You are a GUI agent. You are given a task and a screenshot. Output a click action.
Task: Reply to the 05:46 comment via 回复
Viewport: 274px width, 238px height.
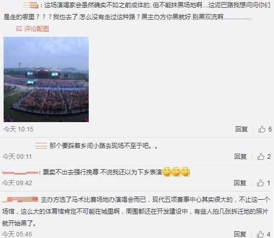240,234
